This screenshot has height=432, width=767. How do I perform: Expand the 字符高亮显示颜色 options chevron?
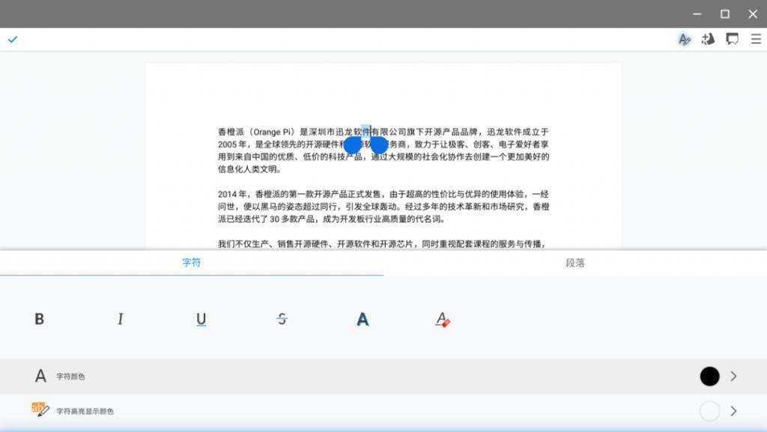click(733, 410)
